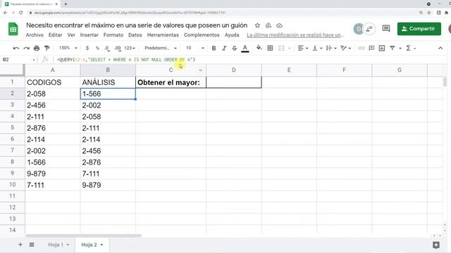Format as percent icon
451x253 pixels.
click(x=97, y=48)
